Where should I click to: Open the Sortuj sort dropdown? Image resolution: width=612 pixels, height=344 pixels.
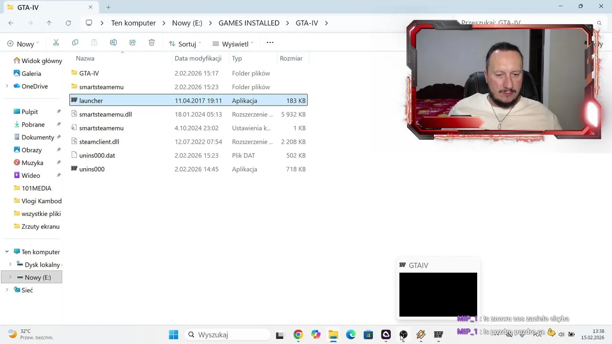(185, 43)
